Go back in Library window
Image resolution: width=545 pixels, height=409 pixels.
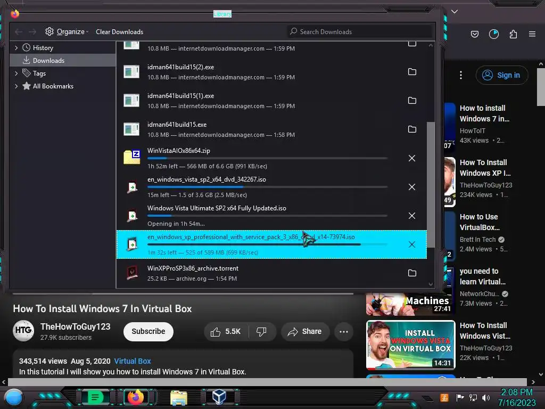[19, 32]
